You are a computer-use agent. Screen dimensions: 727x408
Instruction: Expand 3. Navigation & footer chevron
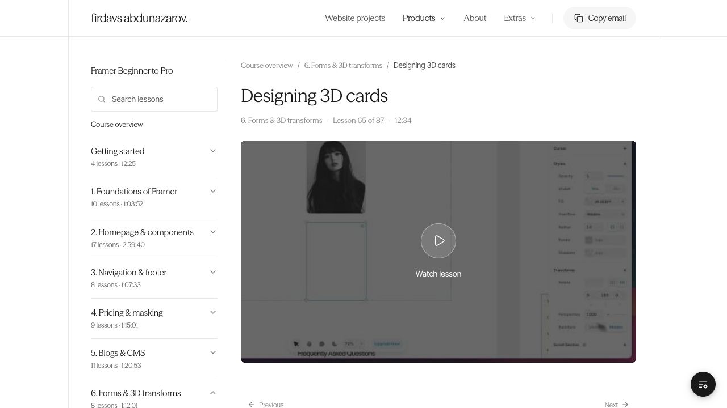pos(213,272)
